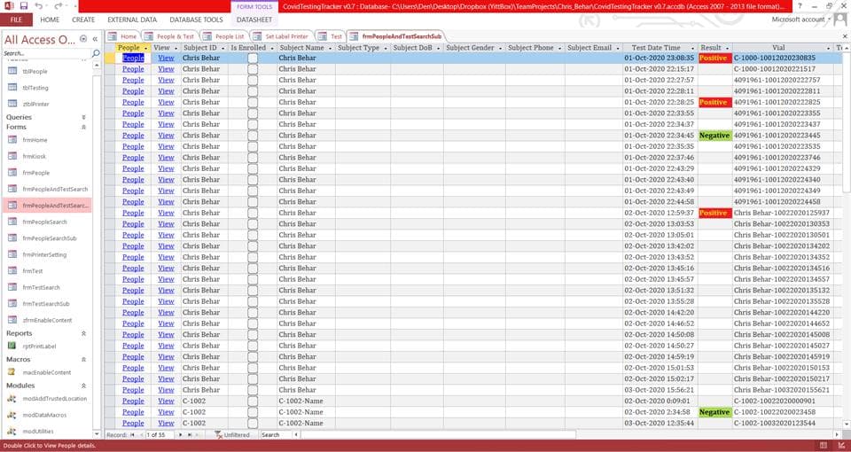Click the Save icon in quick access toolbar
Screen dimensions: 851x452
(23, 6)
